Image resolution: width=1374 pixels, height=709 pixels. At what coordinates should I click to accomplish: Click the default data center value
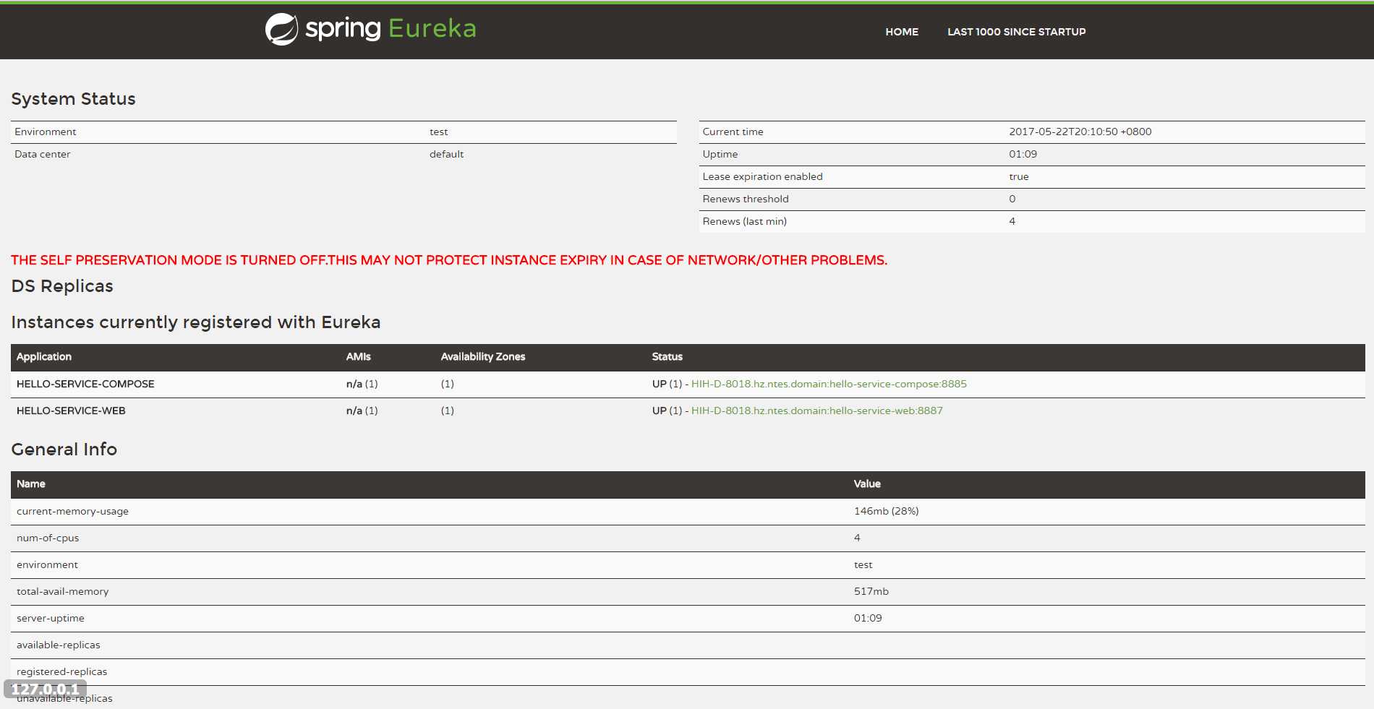[446, 154]
